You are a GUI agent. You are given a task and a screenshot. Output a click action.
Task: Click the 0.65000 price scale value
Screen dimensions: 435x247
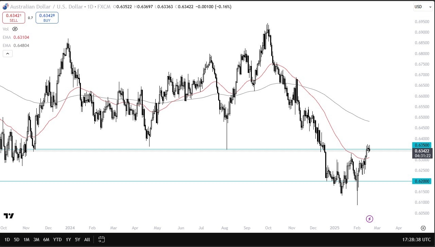point(422,117)
